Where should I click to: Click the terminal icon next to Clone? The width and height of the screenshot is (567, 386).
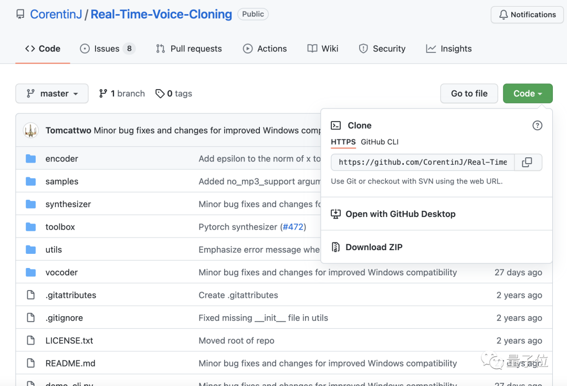coord(335,125)
